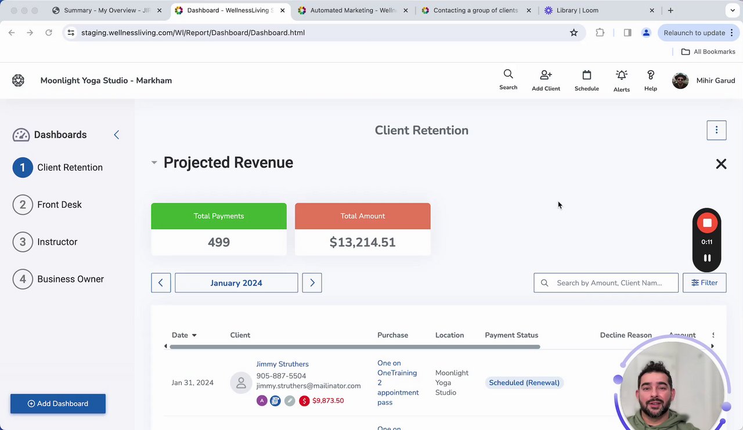Go to the previous month
This screenshot has height=430, width=743.
[x=161, y=283]
